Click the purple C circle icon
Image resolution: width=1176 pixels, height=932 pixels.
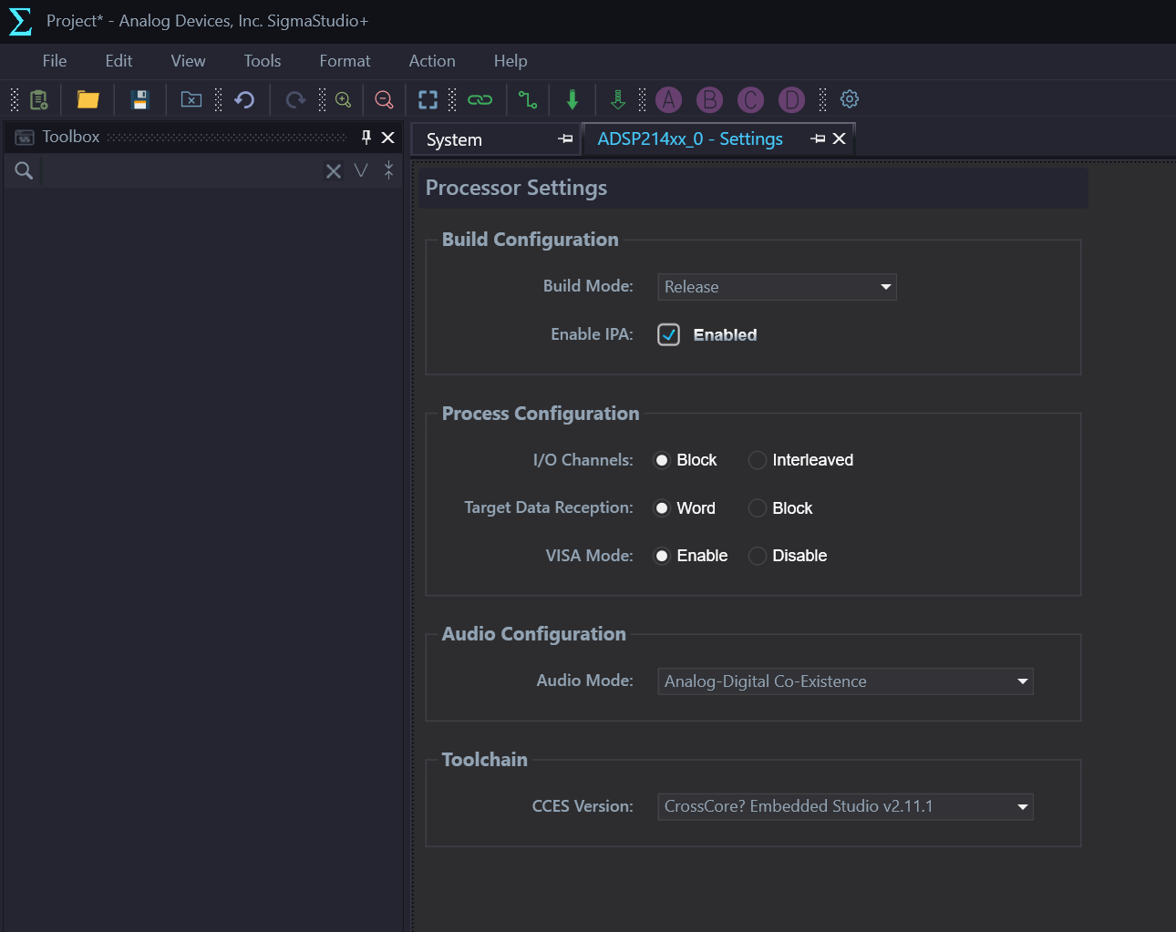[750, 99]
